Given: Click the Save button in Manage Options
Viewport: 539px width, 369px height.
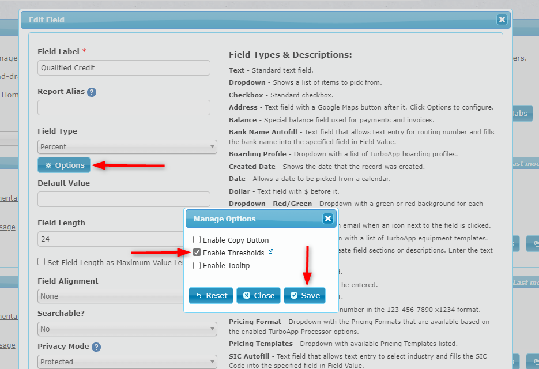Looking at the screenshot, I should 304,295.
